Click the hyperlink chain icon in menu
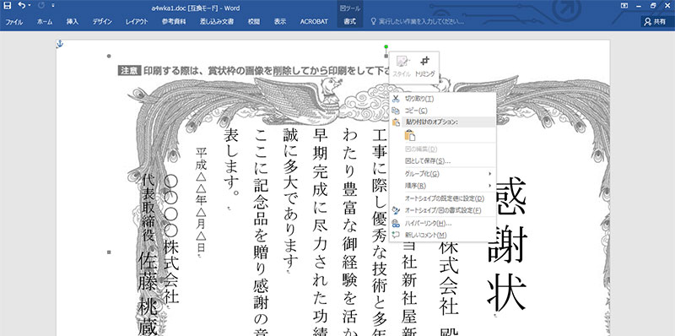Image resolution: width=675 pixels, height=336 pixels. click(396, 223)
